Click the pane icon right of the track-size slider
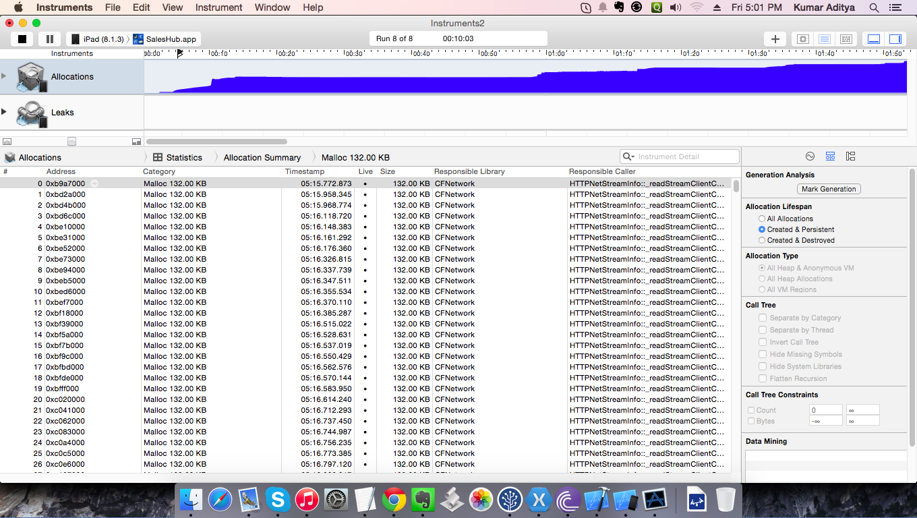The image size is (917, 518). tap(136, 142)
